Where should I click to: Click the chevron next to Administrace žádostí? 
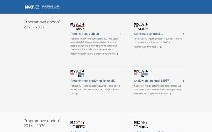[x=120, y=34]
